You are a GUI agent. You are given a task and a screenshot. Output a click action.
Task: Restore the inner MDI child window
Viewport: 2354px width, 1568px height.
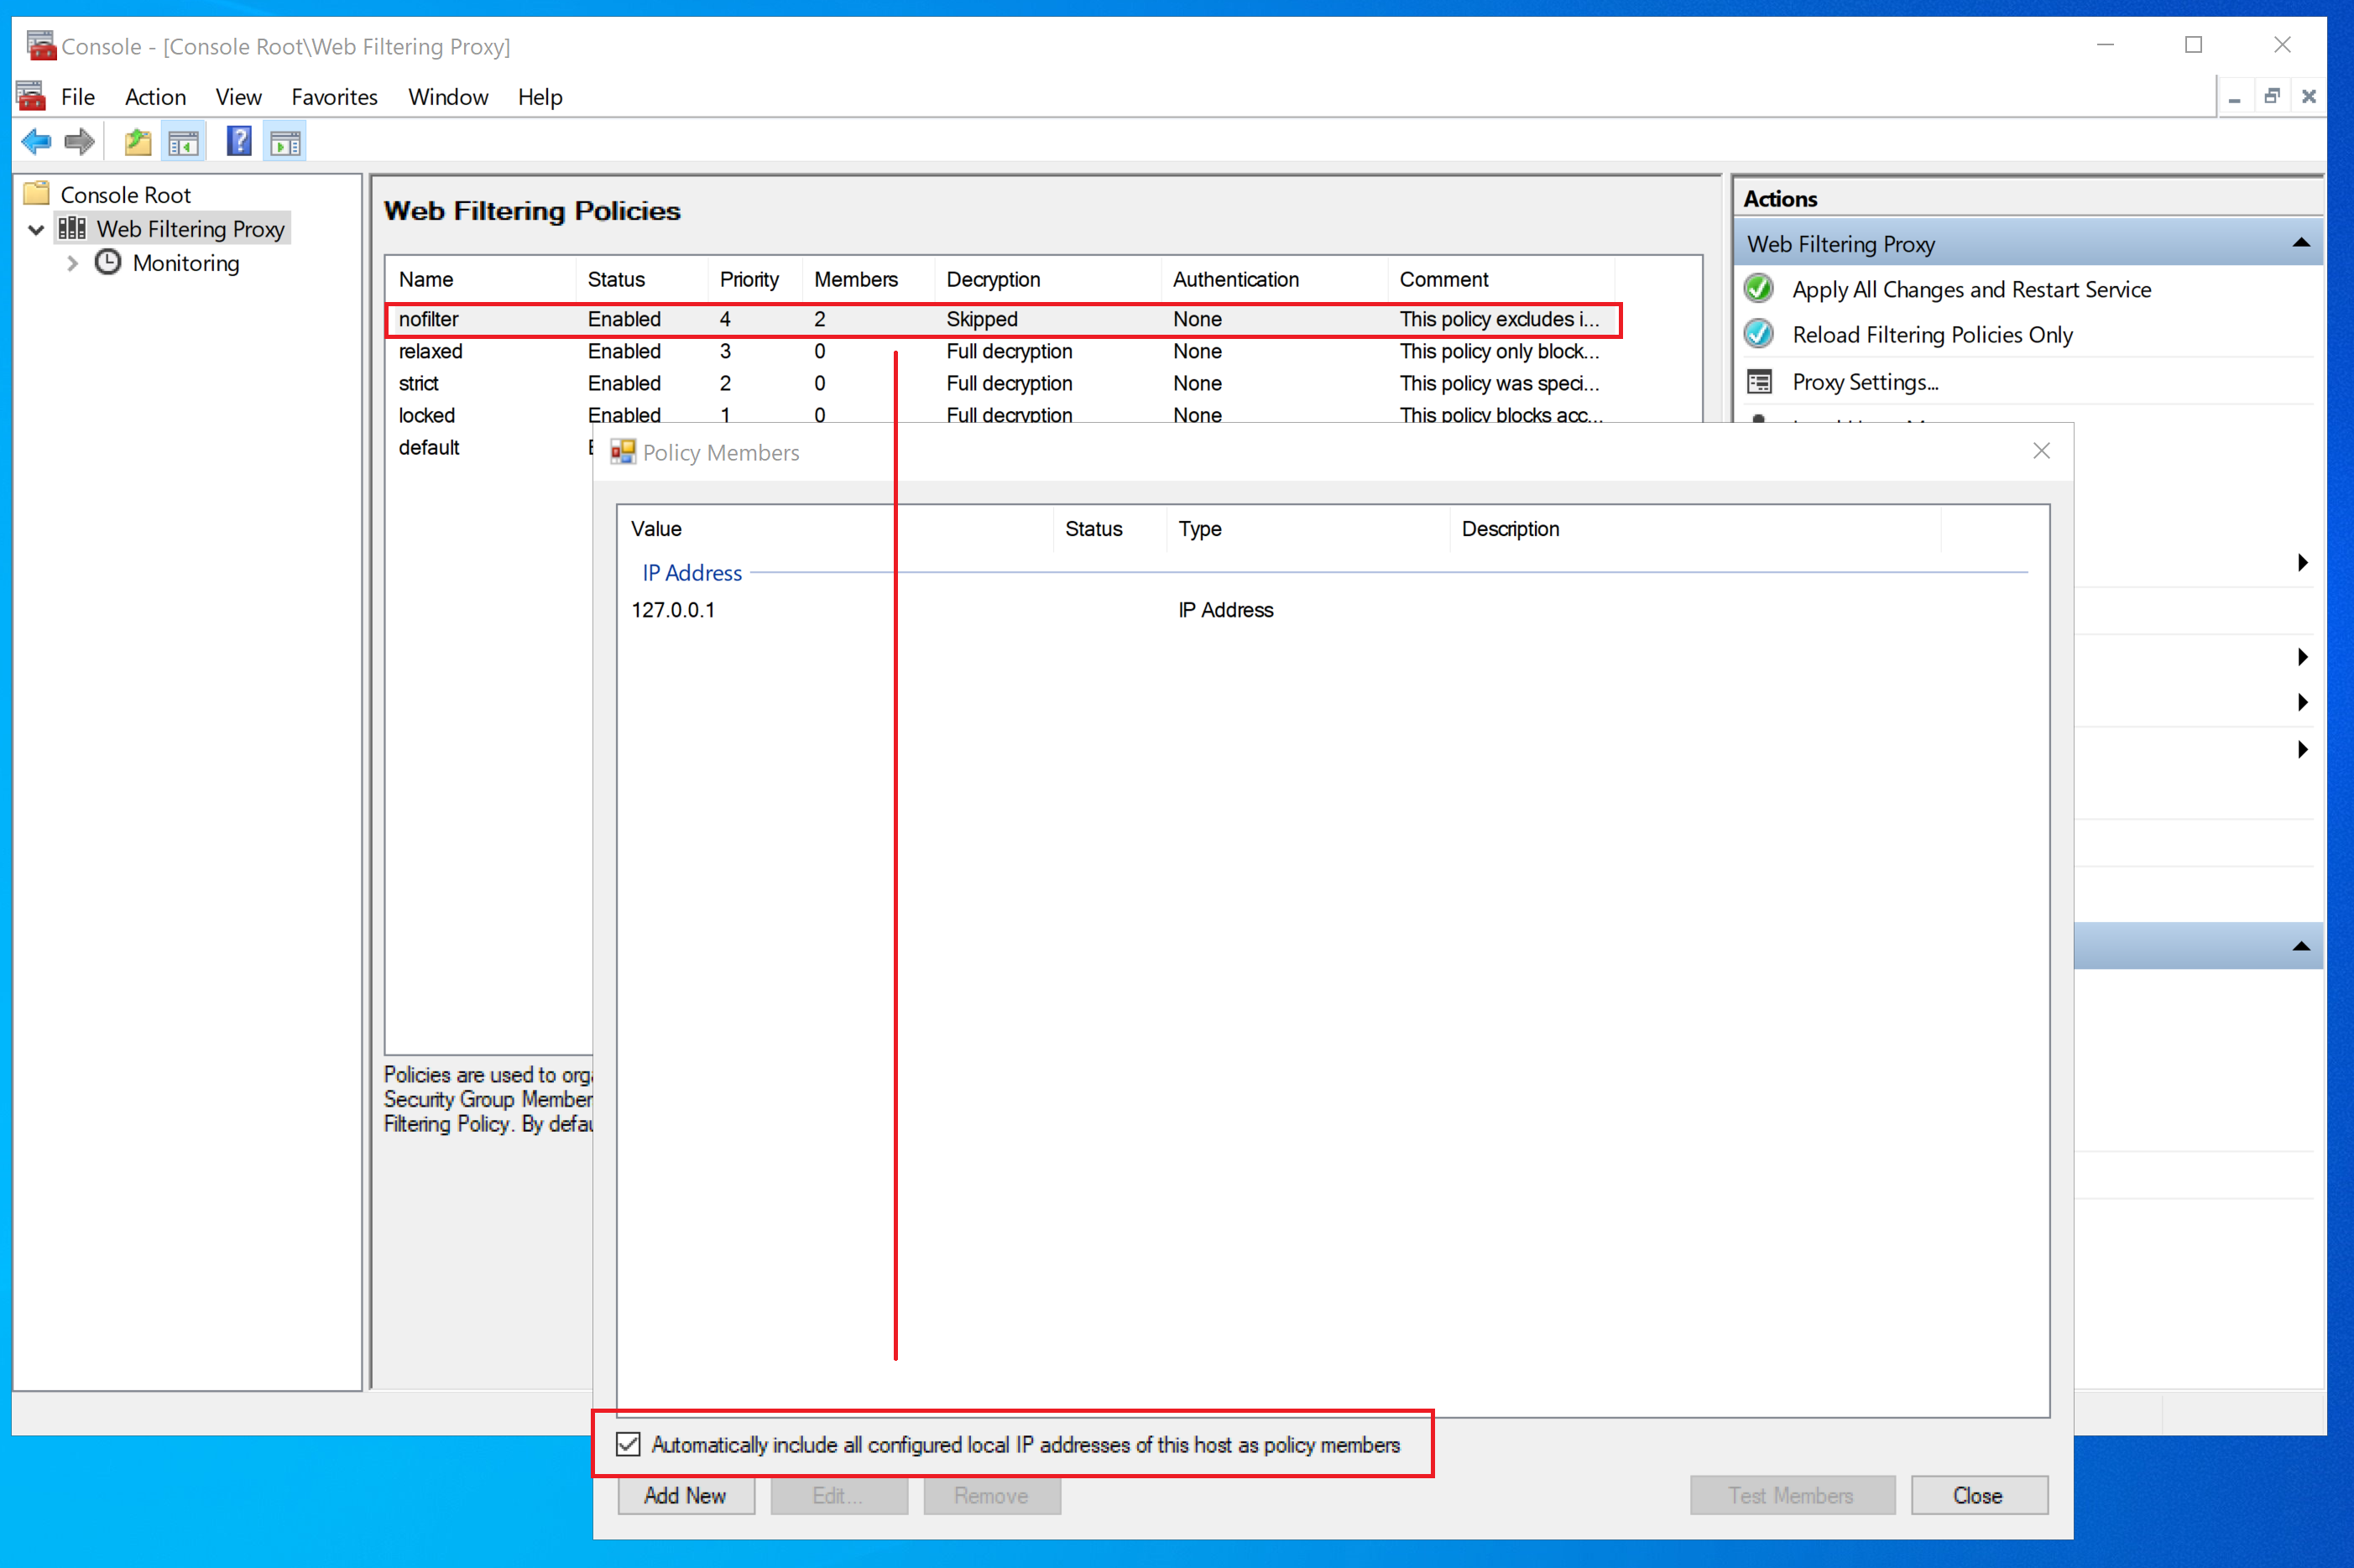pyautogui.click(x=2271, y=96)
